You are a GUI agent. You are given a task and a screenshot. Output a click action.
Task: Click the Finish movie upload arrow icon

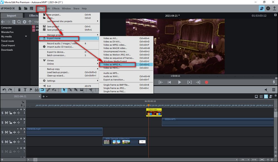pyautogui.click(x=274, y=8)
